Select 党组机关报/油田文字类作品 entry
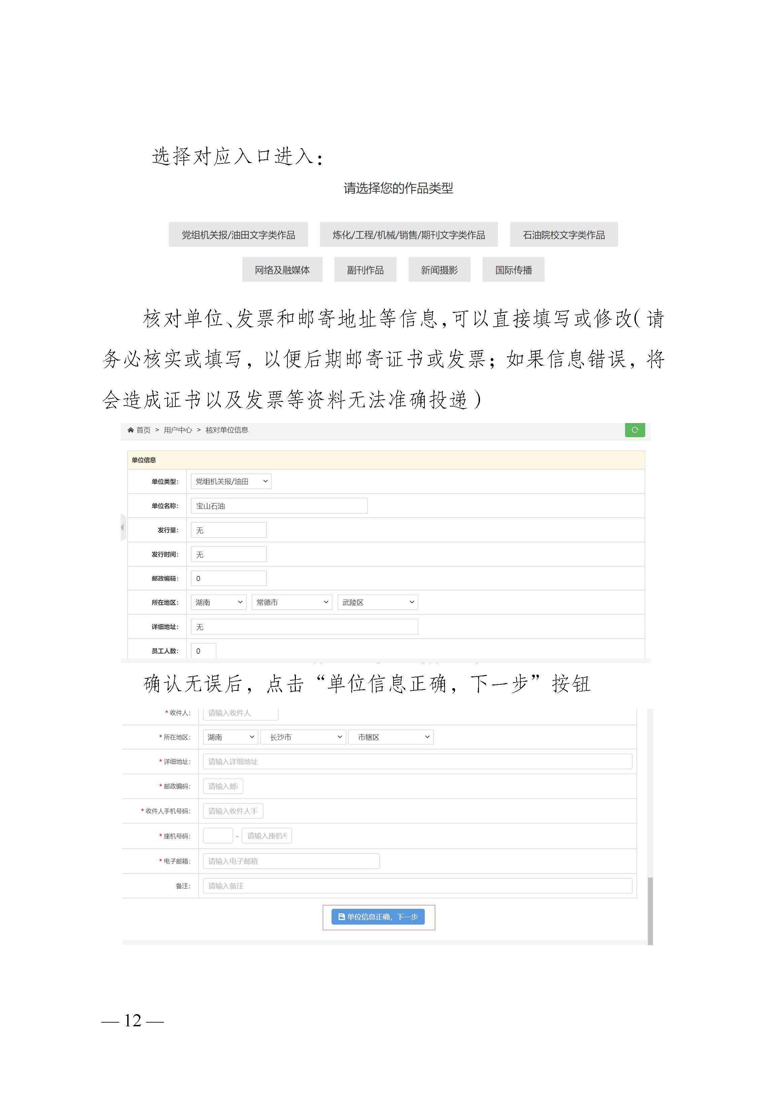 (238, 234)
